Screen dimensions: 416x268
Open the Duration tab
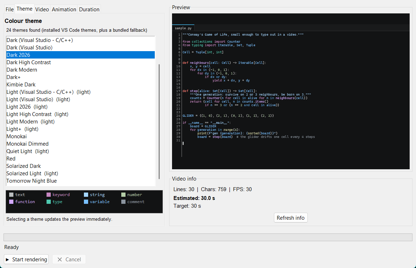[89, 9]
